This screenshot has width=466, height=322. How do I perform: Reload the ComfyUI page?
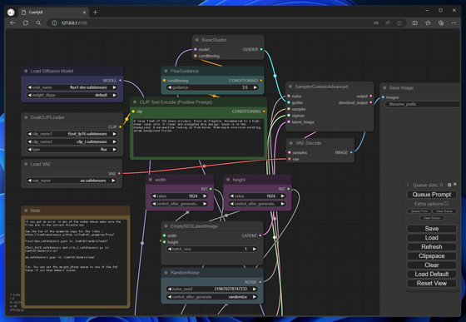pyautogui.click(x=26, y=22)
